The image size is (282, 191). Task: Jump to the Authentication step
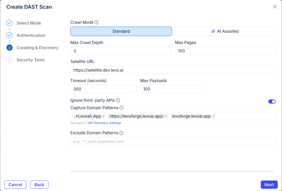[31, 35]
